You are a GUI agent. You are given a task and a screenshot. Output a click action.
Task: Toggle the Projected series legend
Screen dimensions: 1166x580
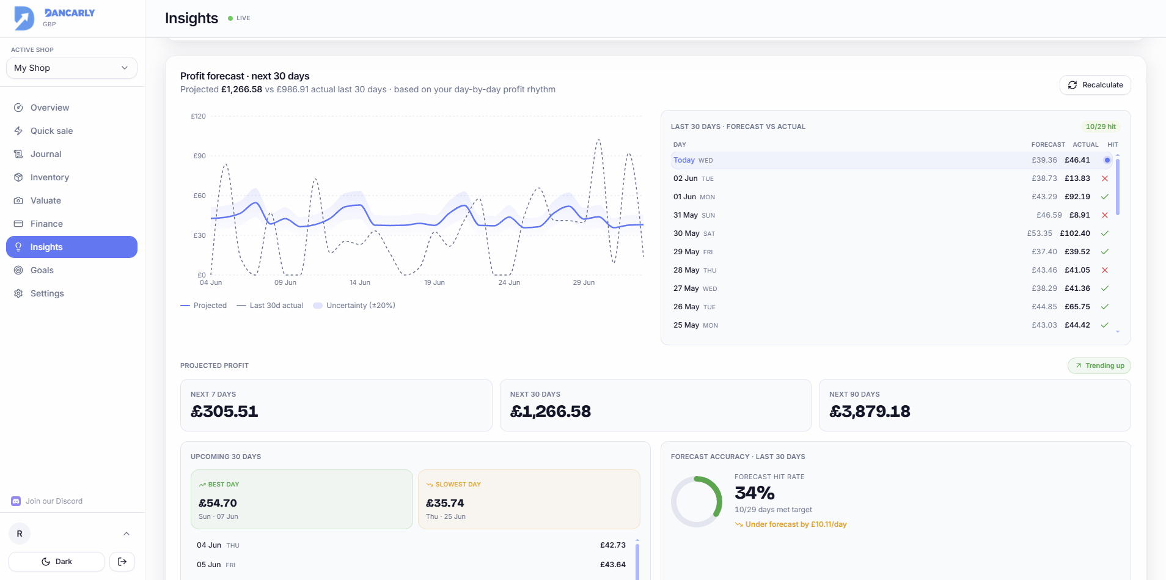pos(204,306)
